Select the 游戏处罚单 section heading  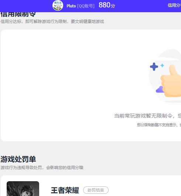(x=18, y=159)
